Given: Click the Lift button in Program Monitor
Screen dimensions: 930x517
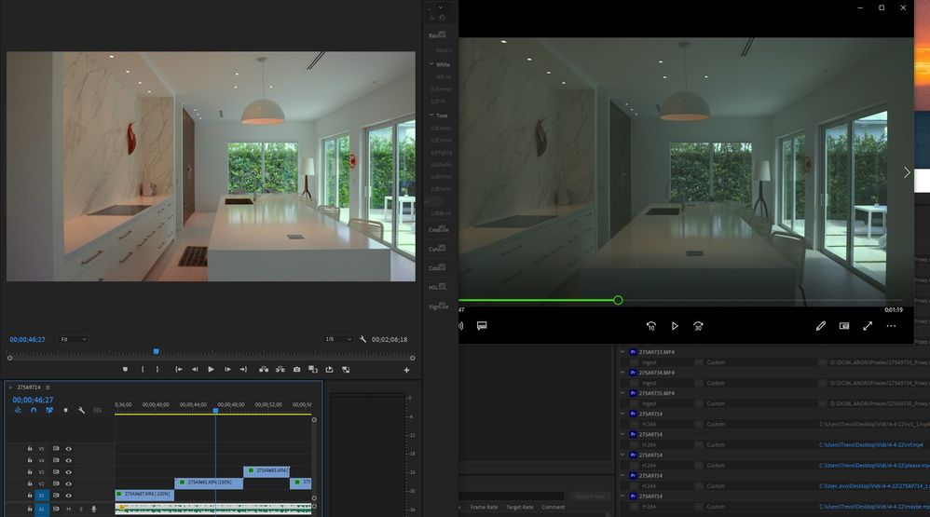Looking at the screenshot, I should [x=264, y=370].
